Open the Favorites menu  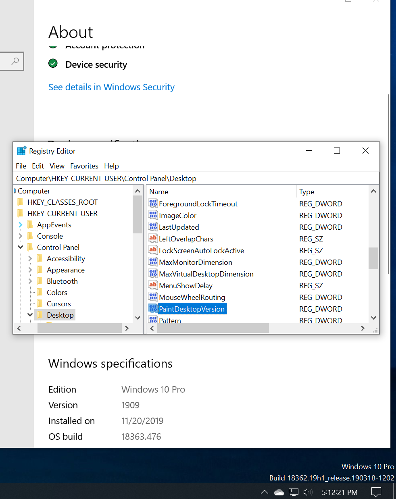click(x=84, y=166)
